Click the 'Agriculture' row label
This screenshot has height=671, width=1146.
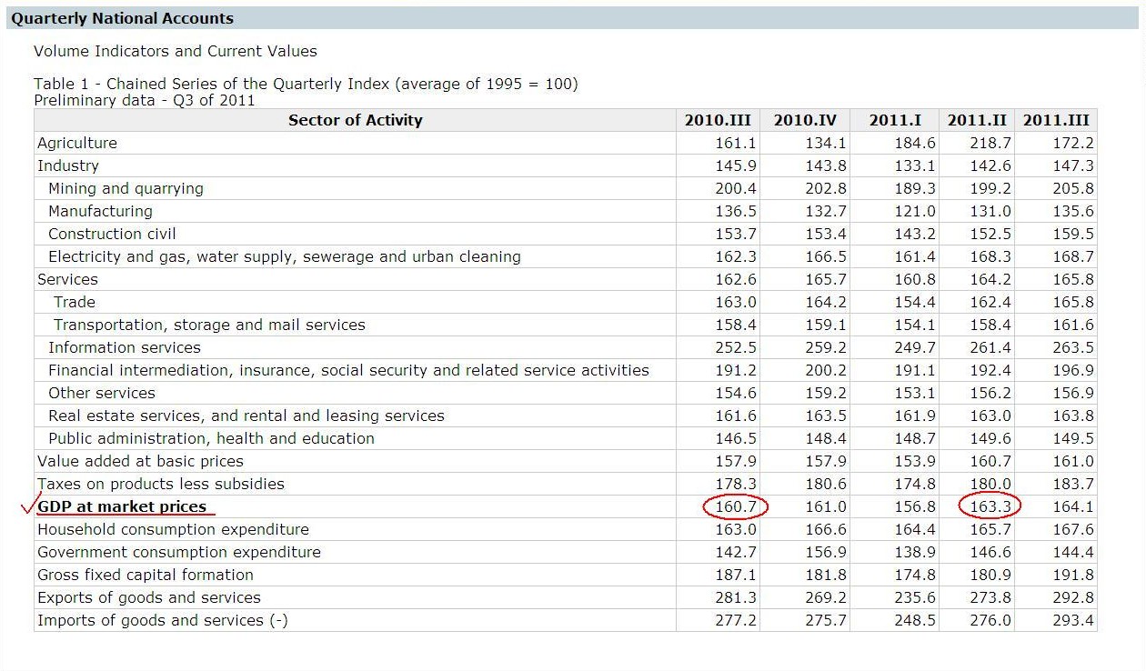tap(77, 143)
